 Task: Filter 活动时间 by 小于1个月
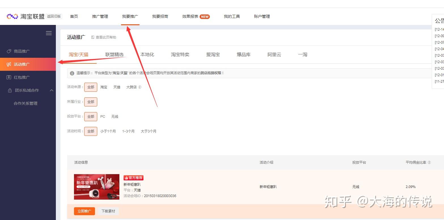point(108,131)
